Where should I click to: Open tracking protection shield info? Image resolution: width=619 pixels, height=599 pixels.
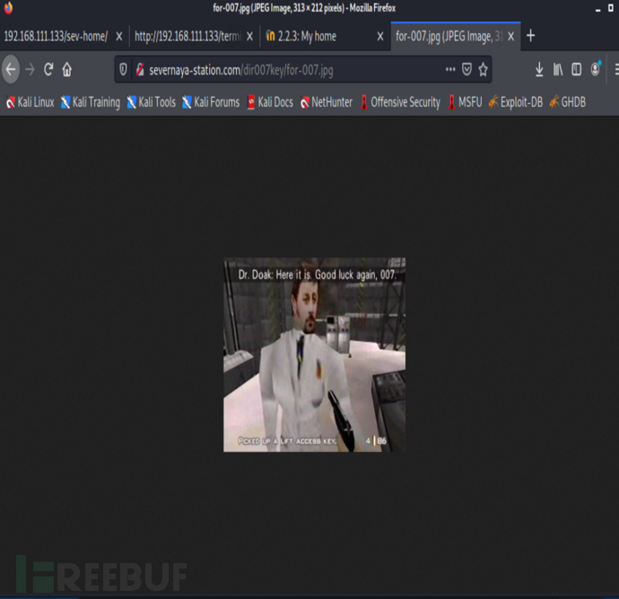pyautogui.click(x=123, y=70)
